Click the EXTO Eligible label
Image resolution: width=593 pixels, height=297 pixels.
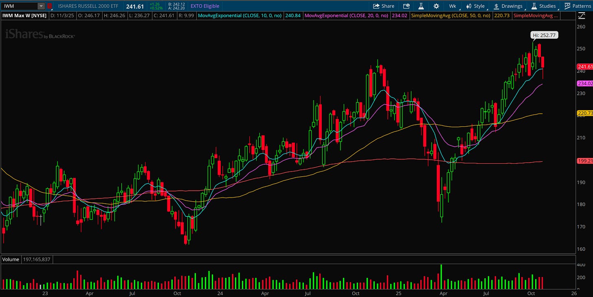(x=205, y=6)
